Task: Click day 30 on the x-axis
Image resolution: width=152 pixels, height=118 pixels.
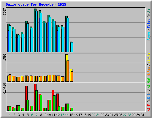Action: pyautogui.click(x=138, y=115)
